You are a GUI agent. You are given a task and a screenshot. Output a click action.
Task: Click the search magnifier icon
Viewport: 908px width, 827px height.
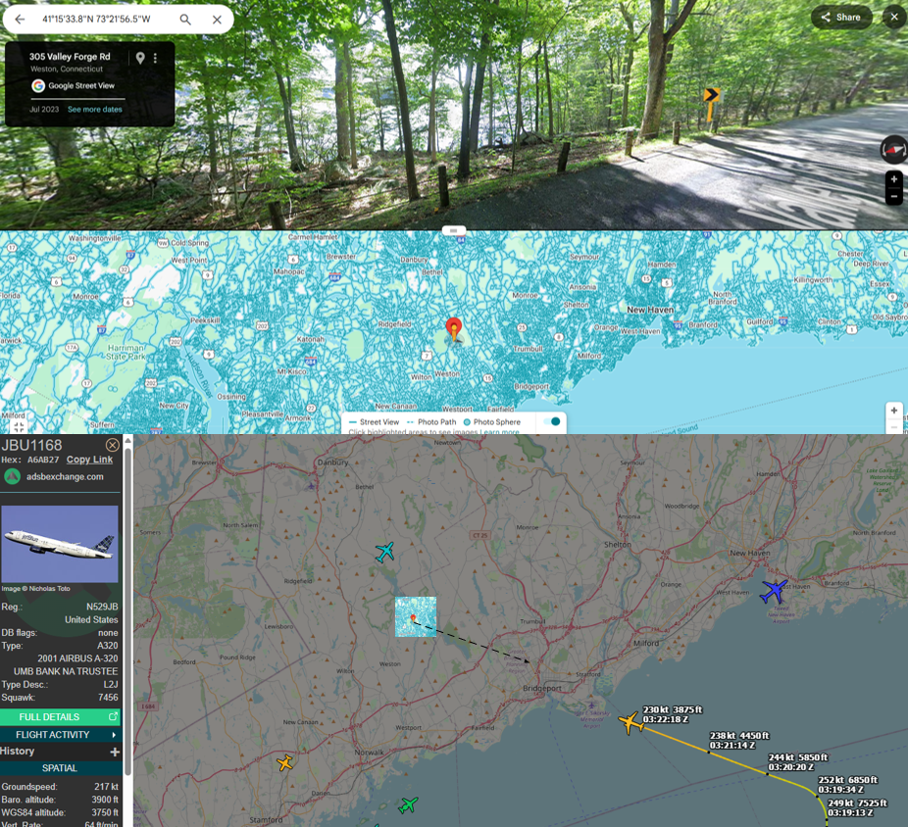tap(185, 20)
